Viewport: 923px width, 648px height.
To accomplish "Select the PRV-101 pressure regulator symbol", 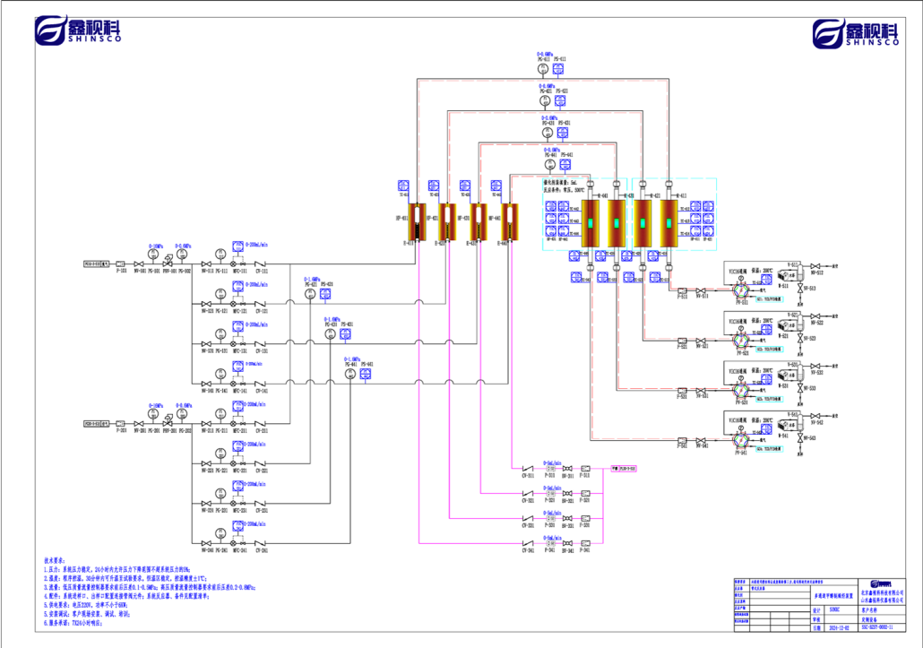I will pyautogui.click(x=168, y=264).
